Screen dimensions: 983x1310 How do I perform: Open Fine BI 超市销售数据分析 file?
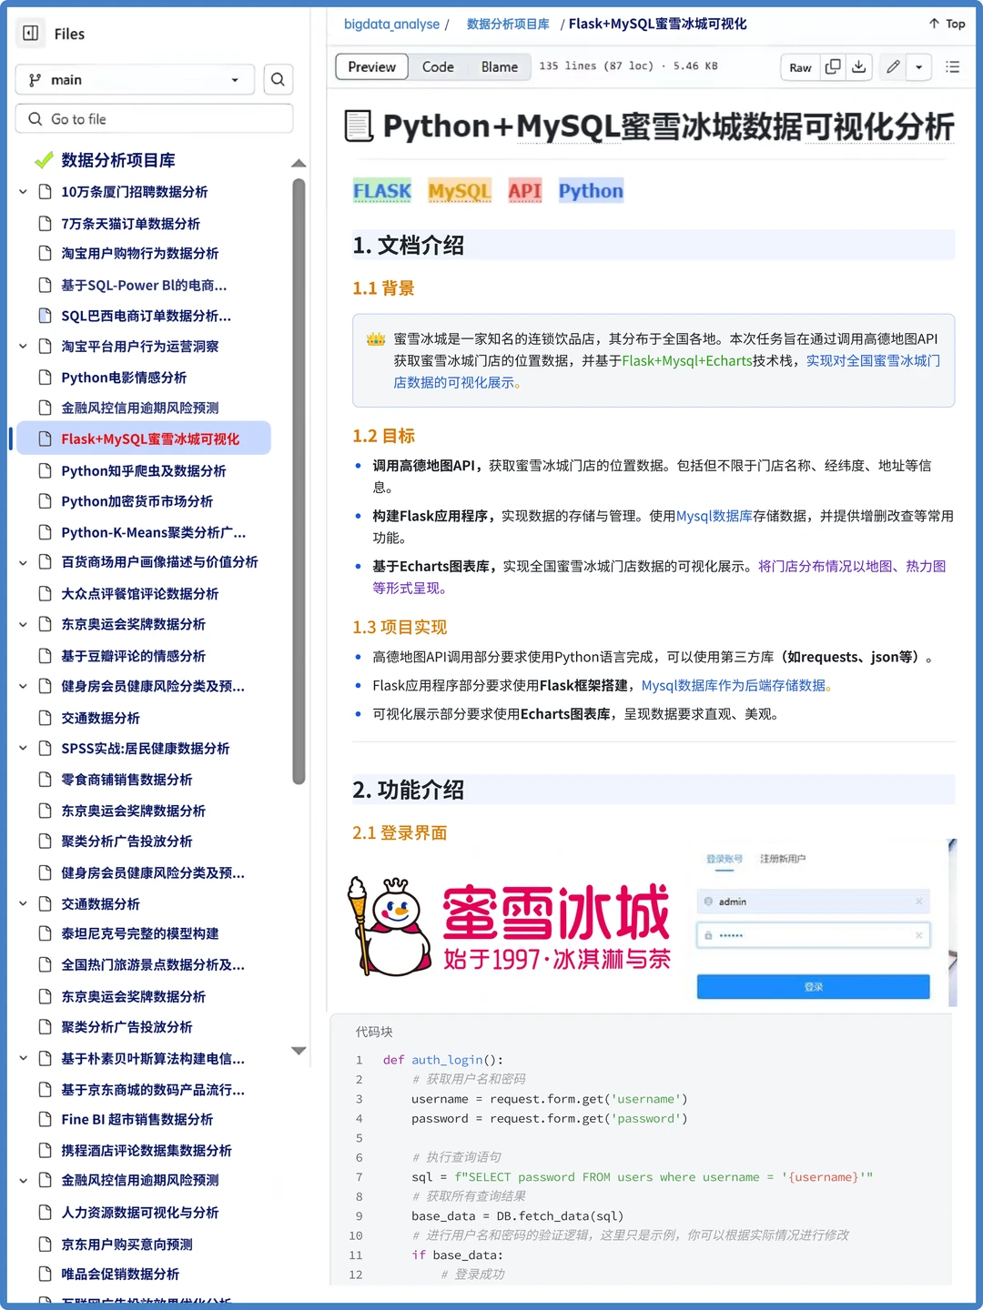(x=137, y=1120)
